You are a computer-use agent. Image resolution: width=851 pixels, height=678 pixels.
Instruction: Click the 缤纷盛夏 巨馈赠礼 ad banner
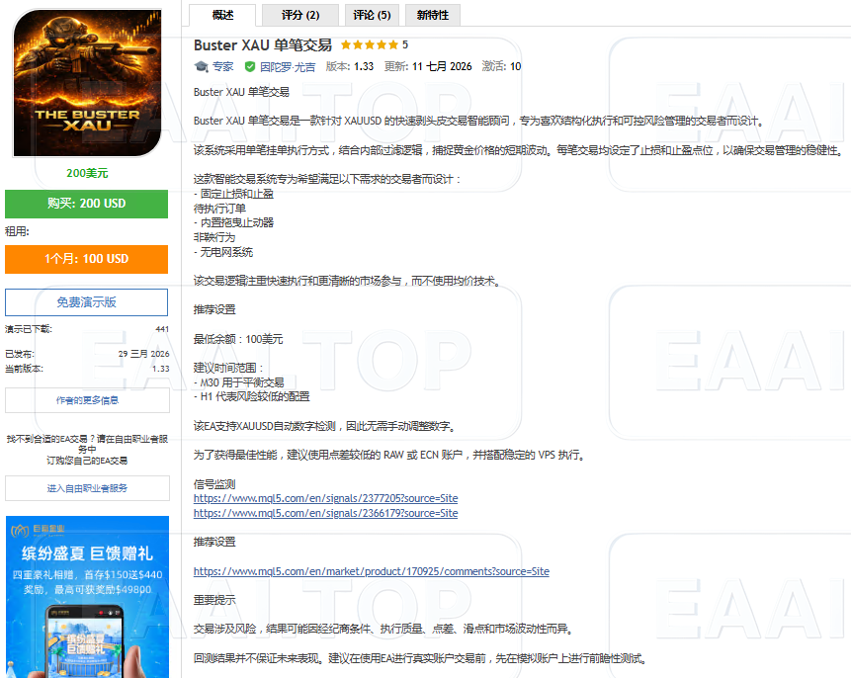pos(87,597)
